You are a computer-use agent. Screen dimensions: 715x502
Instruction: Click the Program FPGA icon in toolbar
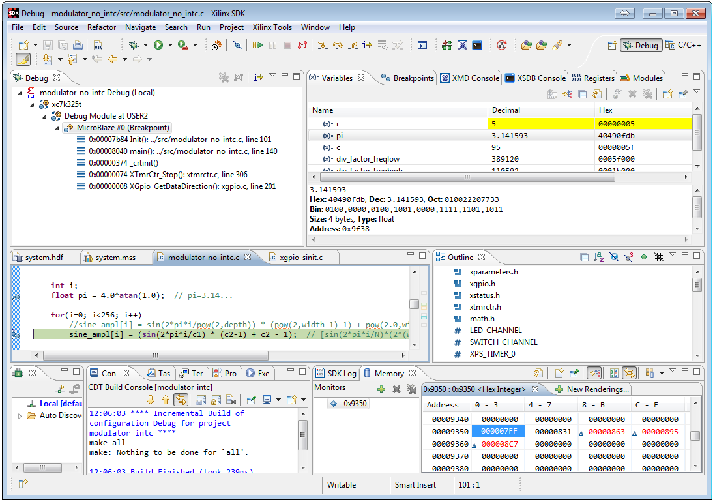click(x=447, y=45)
